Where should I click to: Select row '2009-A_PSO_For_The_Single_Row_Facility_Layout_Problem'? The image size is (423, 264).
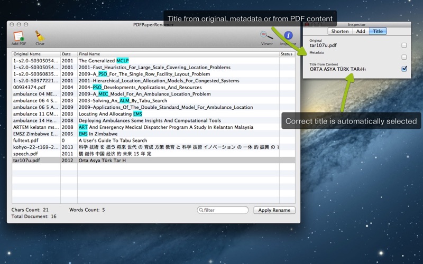point(153,74)
